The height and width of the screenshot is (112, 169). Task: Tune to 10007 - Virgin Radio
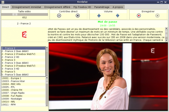[23, 93]
